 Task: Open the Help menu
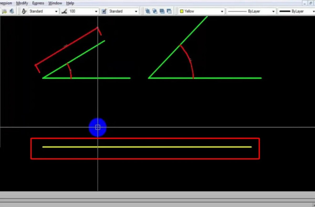[70, 3]
